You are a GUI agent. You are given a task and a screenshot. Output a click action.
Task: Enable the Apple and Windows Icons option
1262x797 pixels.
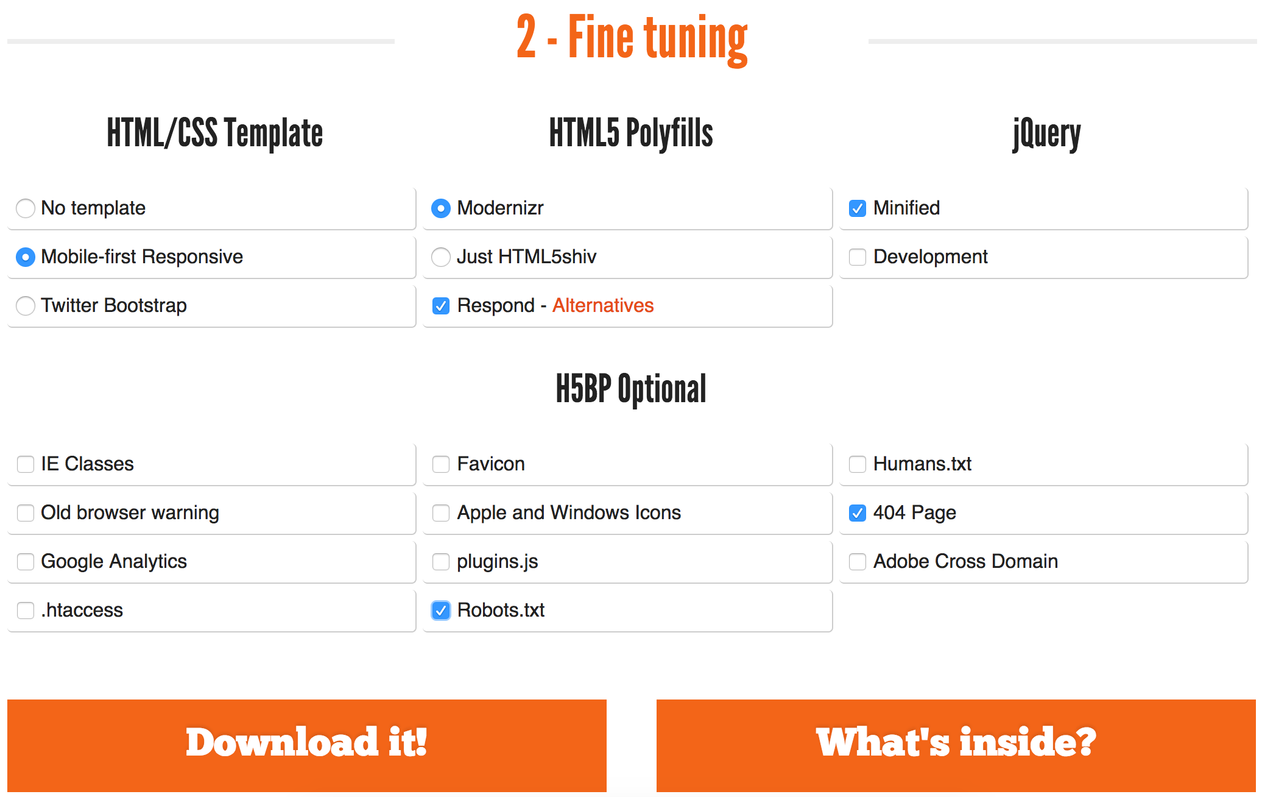click(x=440, y=511)
